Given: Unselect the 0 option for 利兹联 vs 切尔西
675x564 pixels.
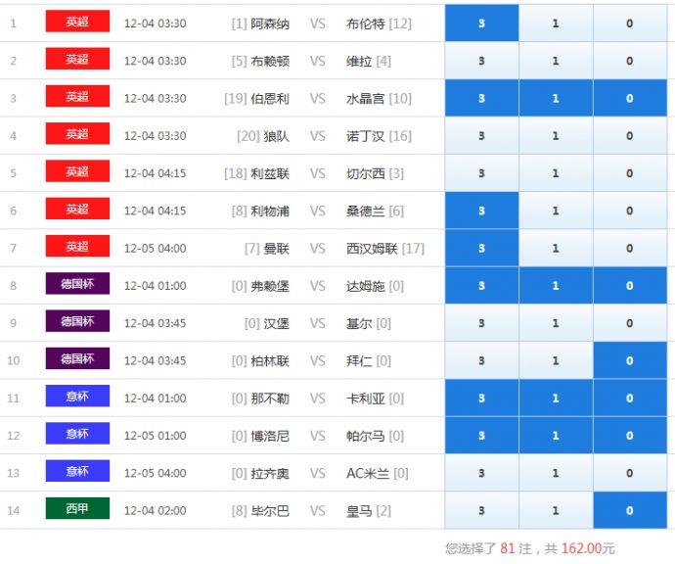Looking at the screenshot, I should (629, 173).
